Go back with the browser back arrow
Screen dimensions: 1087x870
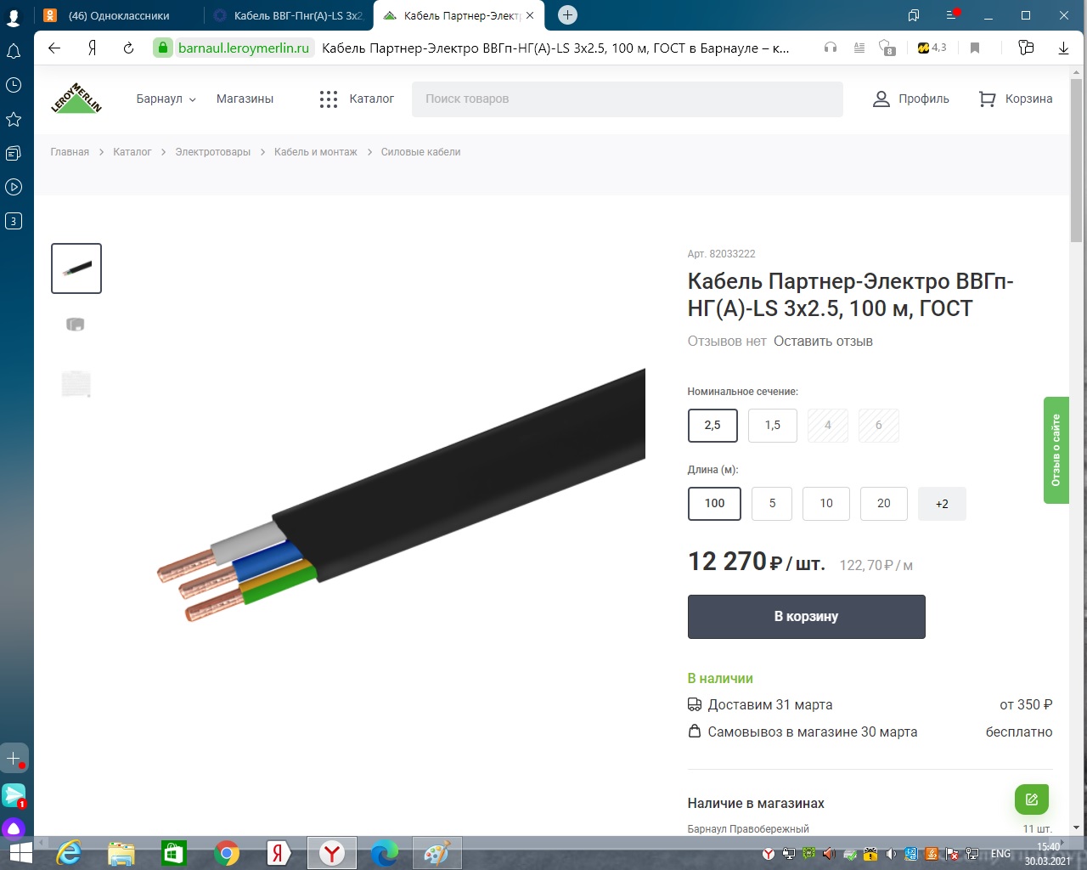54,48
